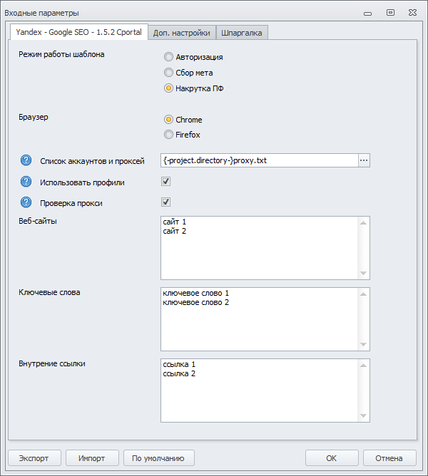Toggle the Использовать профили checkbox

coord(166,182)
